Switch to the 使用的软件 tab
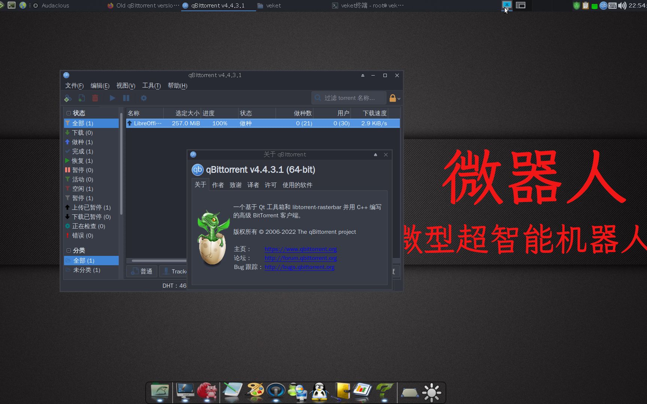 pyautogui.click(x=297, y=185)
